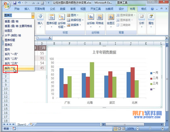Screen dimensions: 170x132
Task: Expand the chart element selector dropdown
Action: (33, 16)
